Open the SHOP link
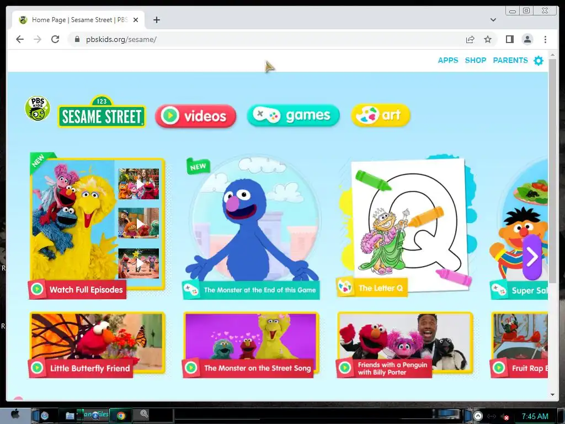 point(475,60)
